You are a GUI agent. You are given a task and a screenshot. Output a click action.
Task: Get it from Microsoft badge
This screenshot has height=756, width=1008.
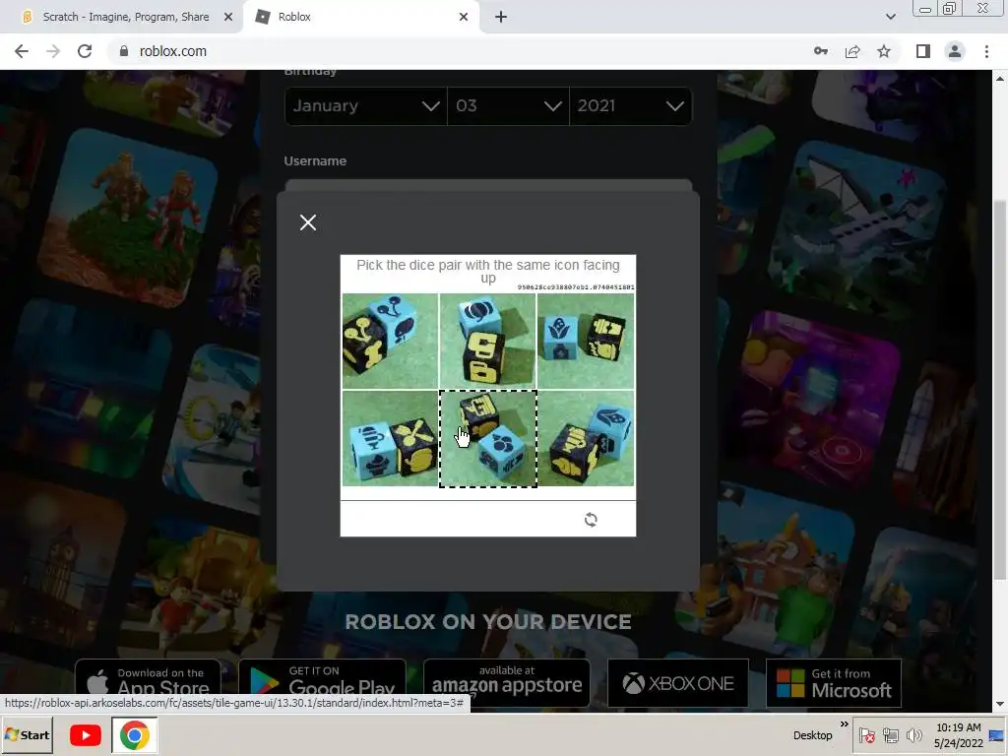[x=834, y=683]
